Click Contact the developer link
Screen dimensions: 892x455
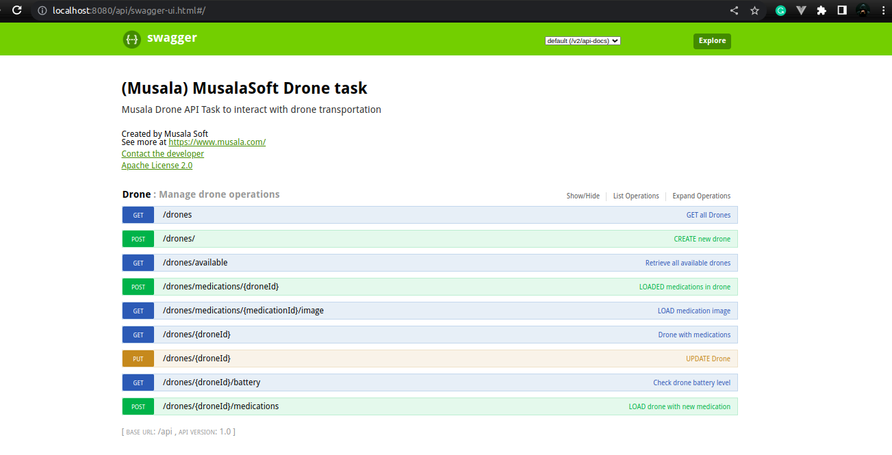(163, 154)
